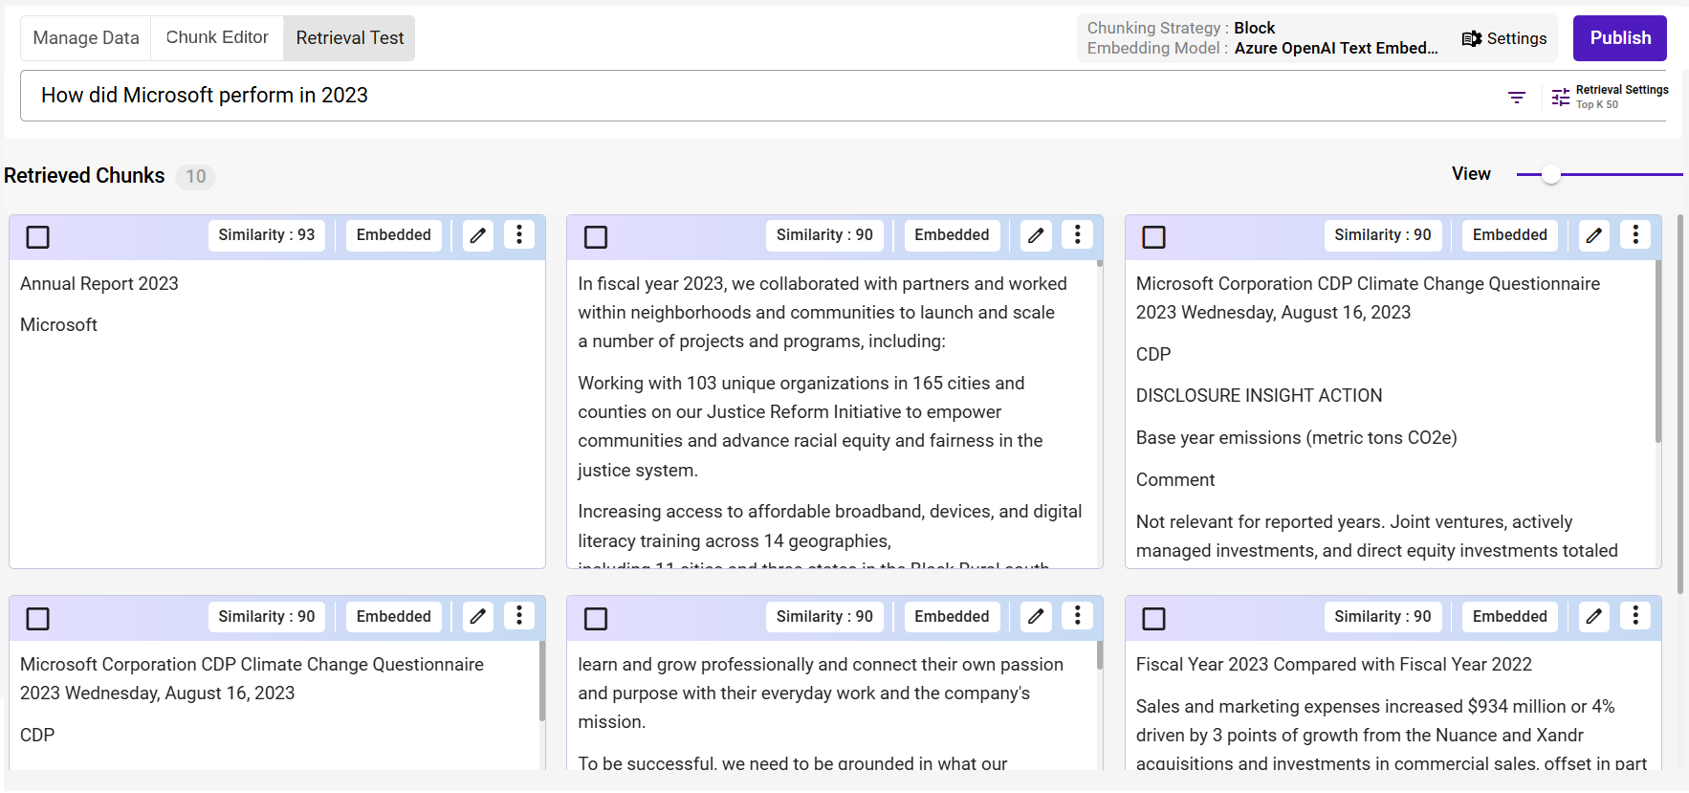Select the Annual Report 2023 chunk checkbox
This screenshot has width=1689, height=793.
click(38, 237)
